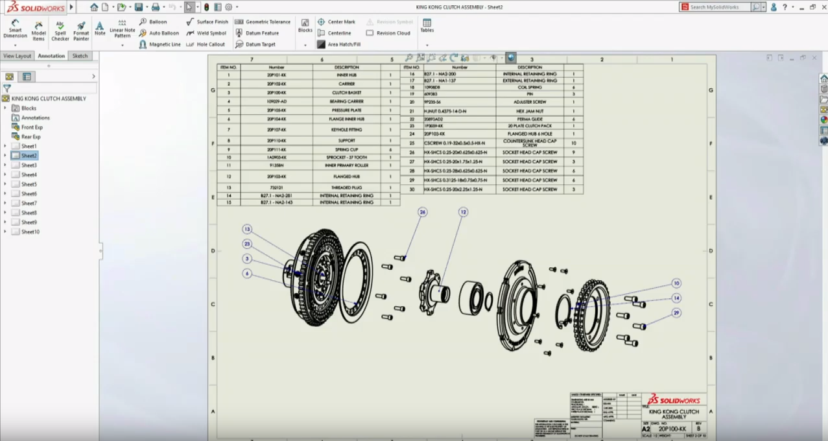The image size is (828, 441).
Task: Insert a Revision Cloud
Action: (x=388, y=33)
